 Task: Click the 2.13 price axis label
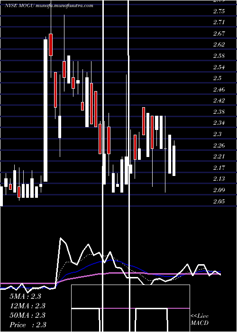[x=219, y=179]
